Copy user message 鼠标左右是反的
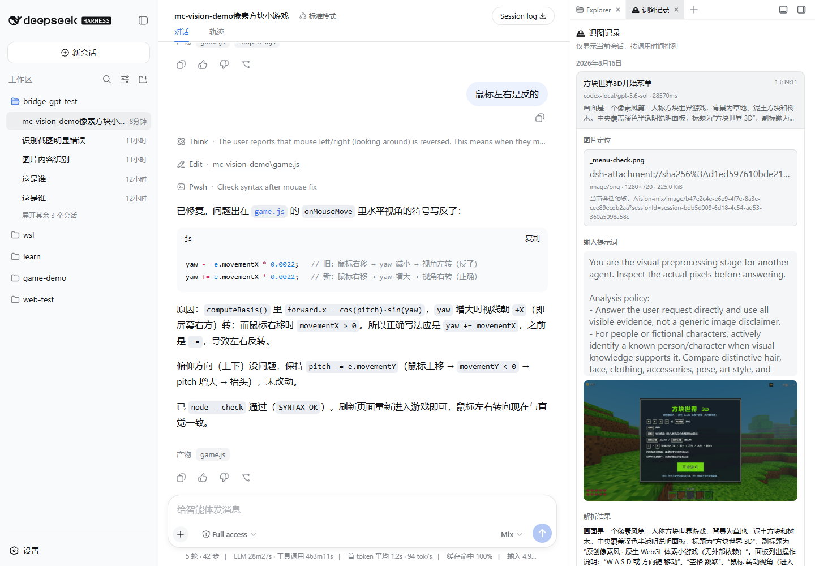 [x=540, y=118]
